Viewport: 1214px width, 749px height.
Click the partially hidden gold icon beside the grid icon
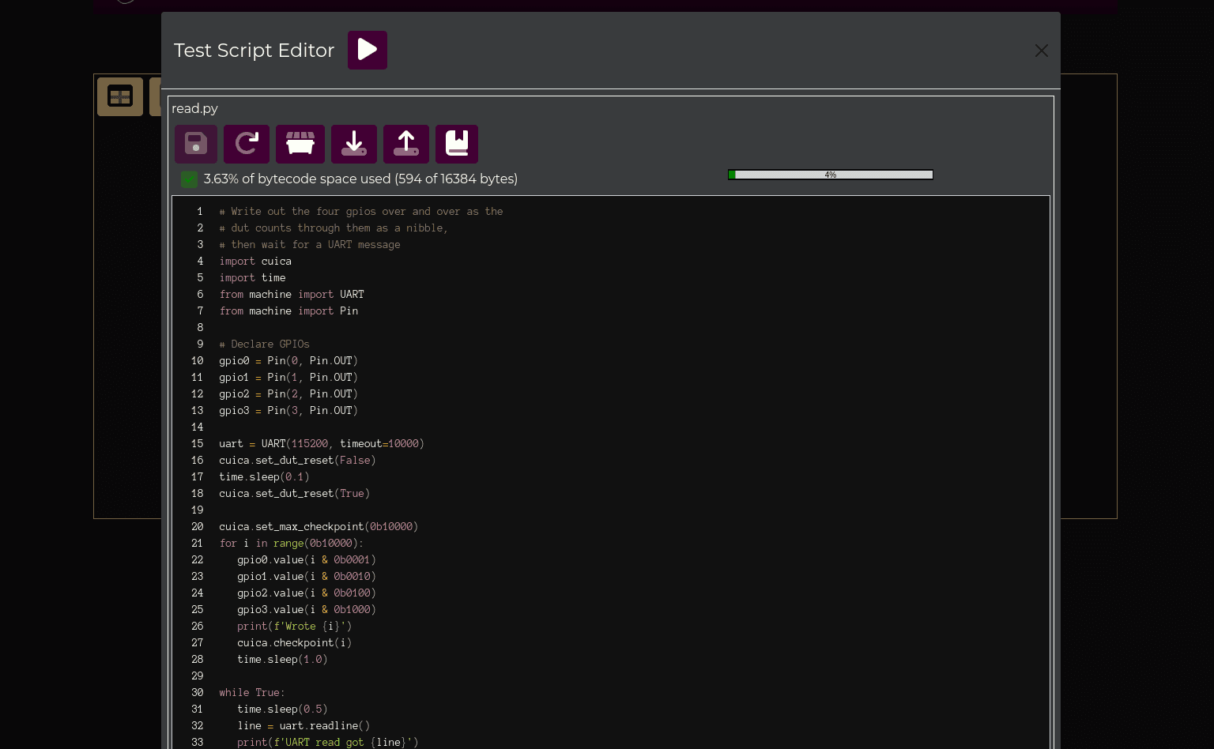point(156,96)
